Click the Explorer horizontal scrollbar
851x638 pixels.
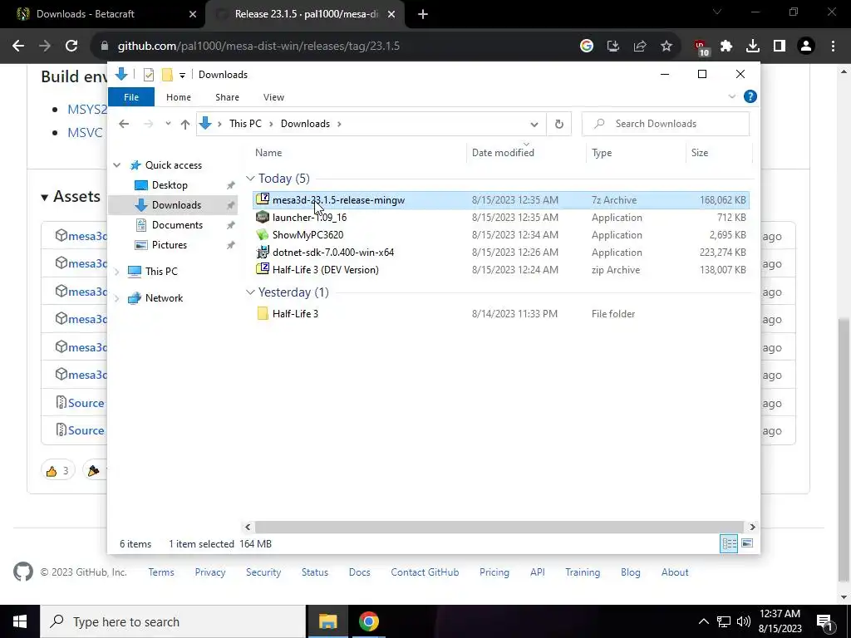point(499,527)
